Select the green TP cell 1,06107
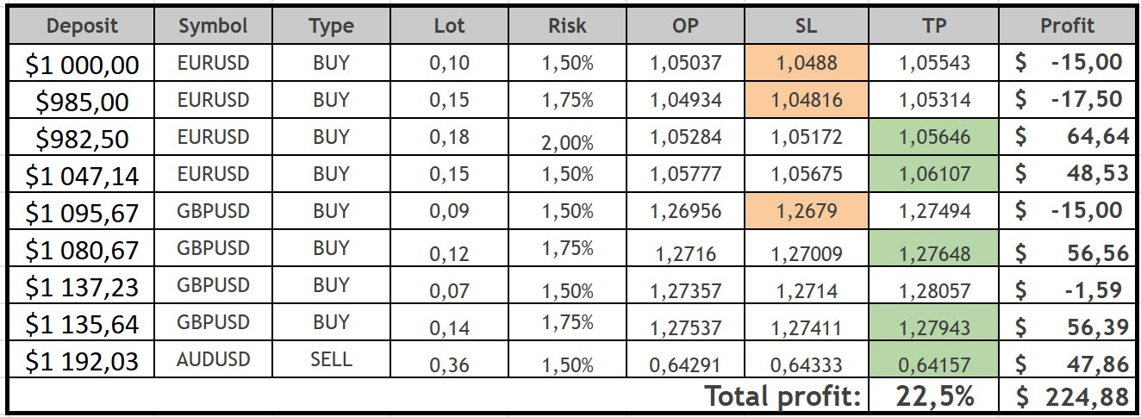The image size is (1141, 417). (934, 174)
